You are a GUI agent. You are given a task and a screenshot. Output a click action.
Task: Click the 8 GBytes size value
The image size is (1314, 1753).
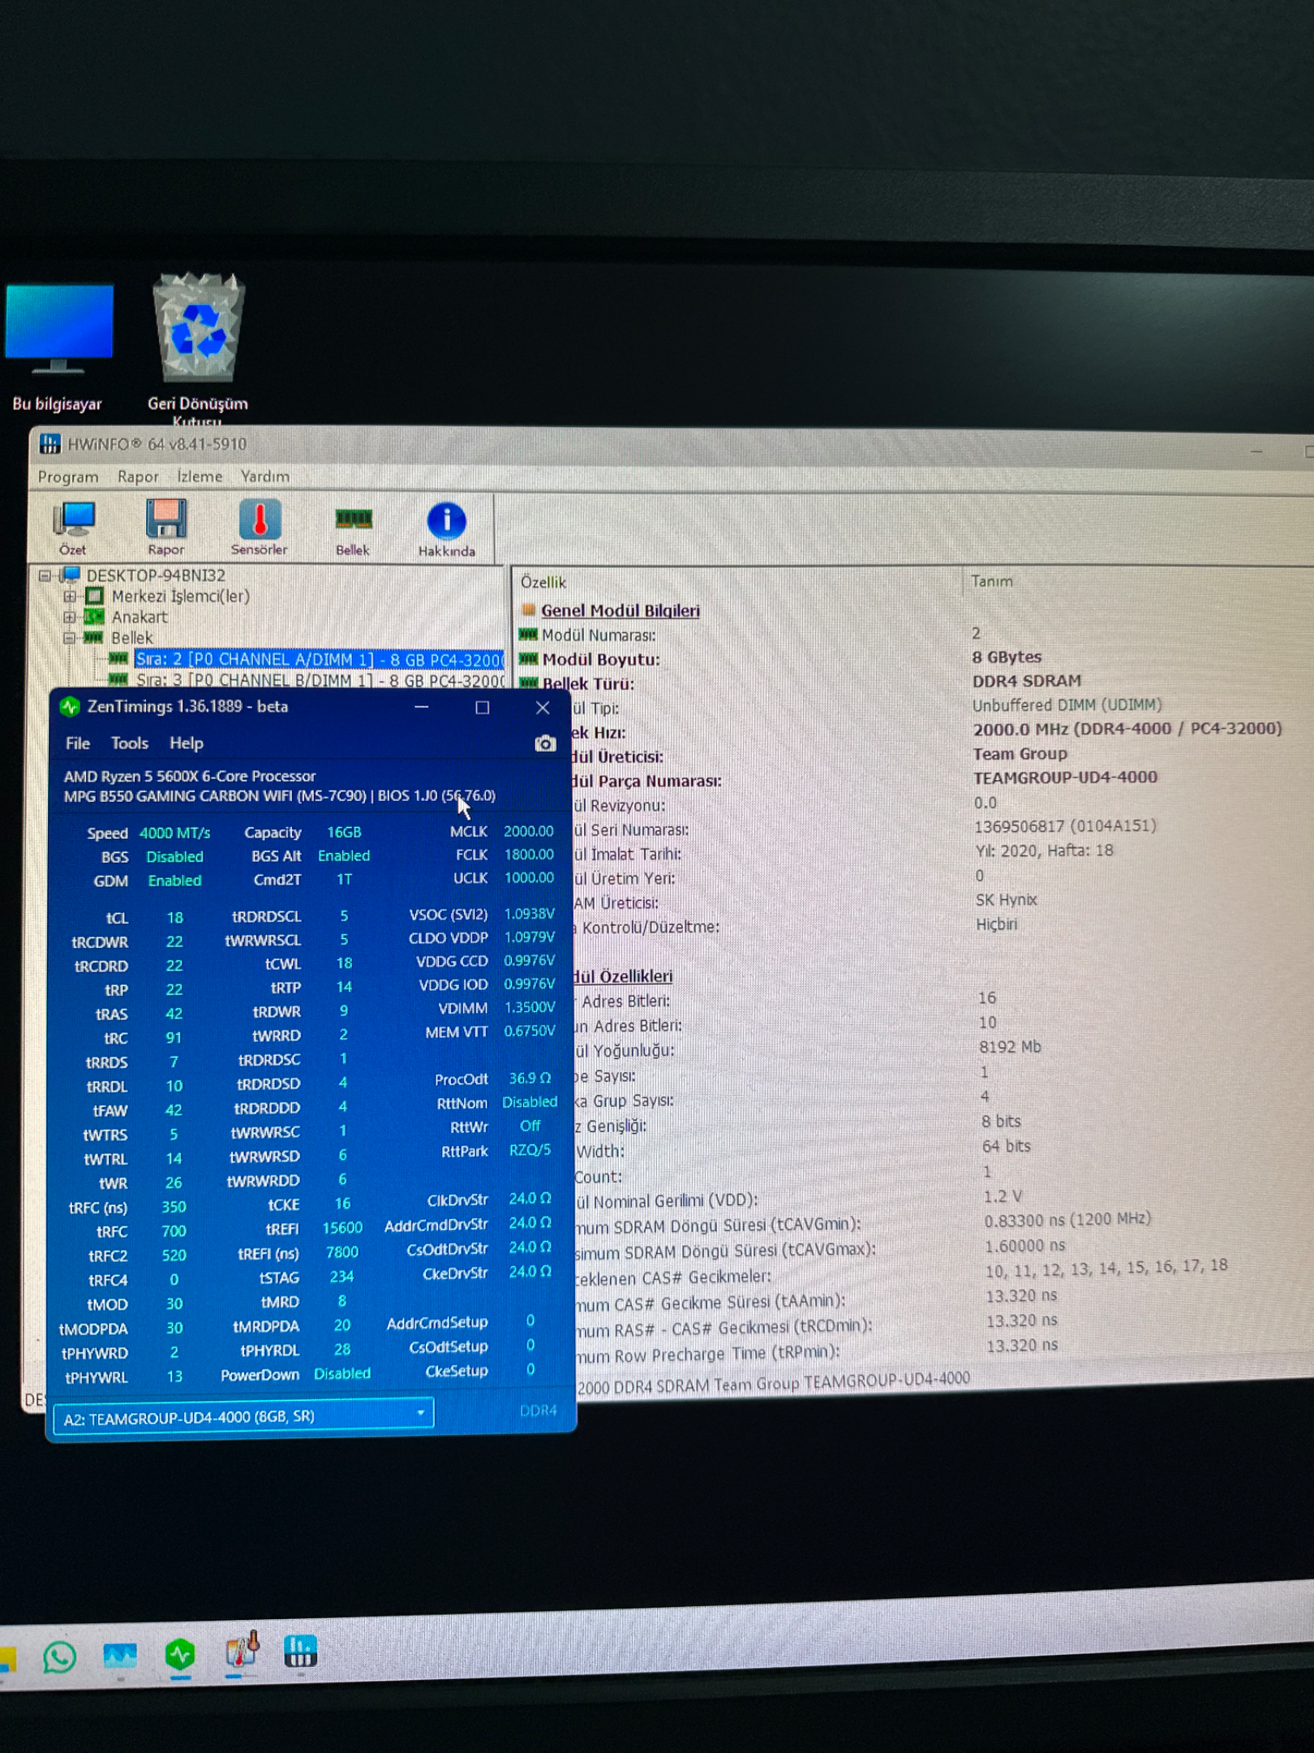pyautogui.click(x=1007, y=657)
